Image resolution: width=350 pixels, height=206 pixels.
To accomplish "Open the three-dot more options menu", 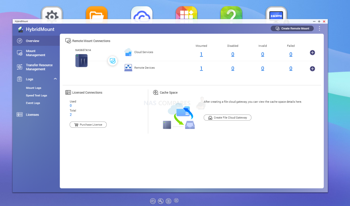I will tap(319, 28).
